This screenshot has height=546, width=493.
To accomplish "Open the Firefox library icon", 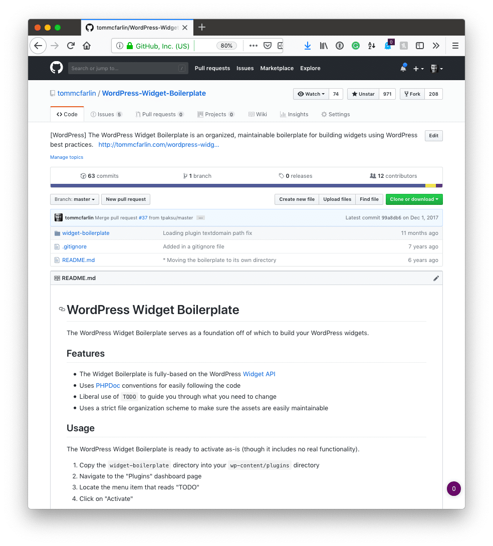I will pos(323,46).
